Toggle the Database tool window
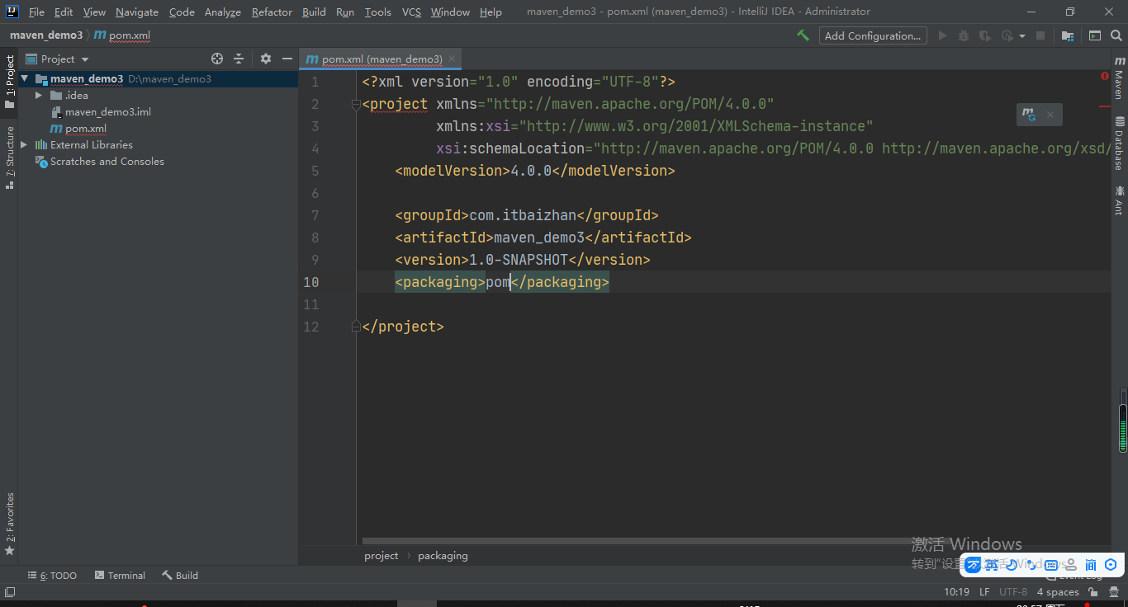 click(1119, 144)
